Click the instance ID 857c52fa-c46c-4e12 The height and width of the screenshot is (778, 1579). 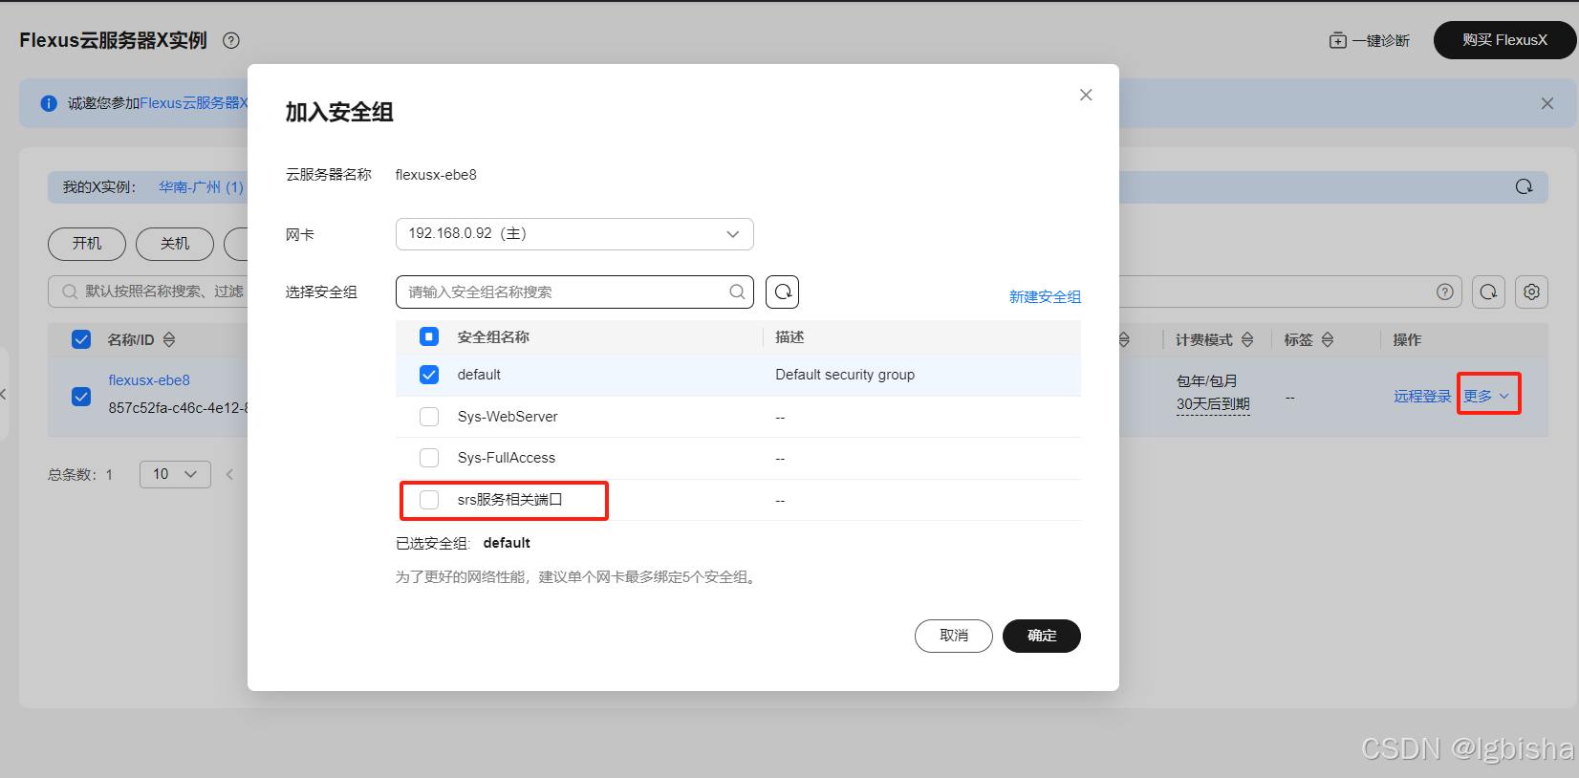(178, 407)
